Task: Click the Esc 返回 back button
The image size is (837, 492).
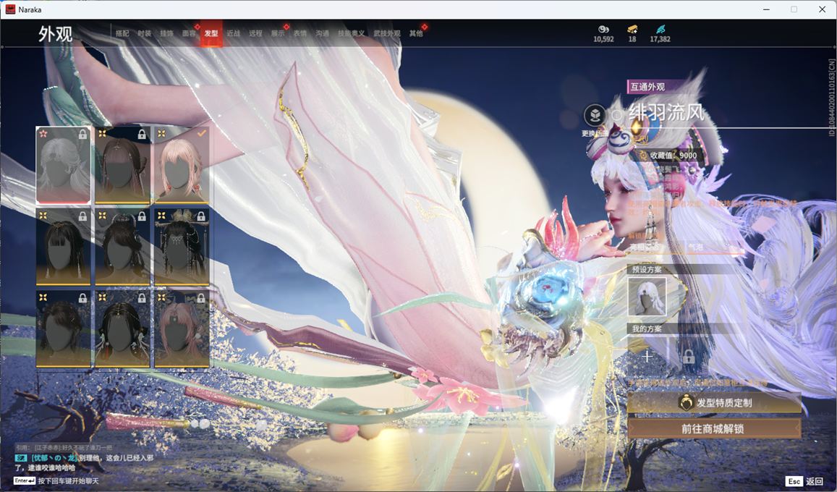Action: (x=804, y=481)
